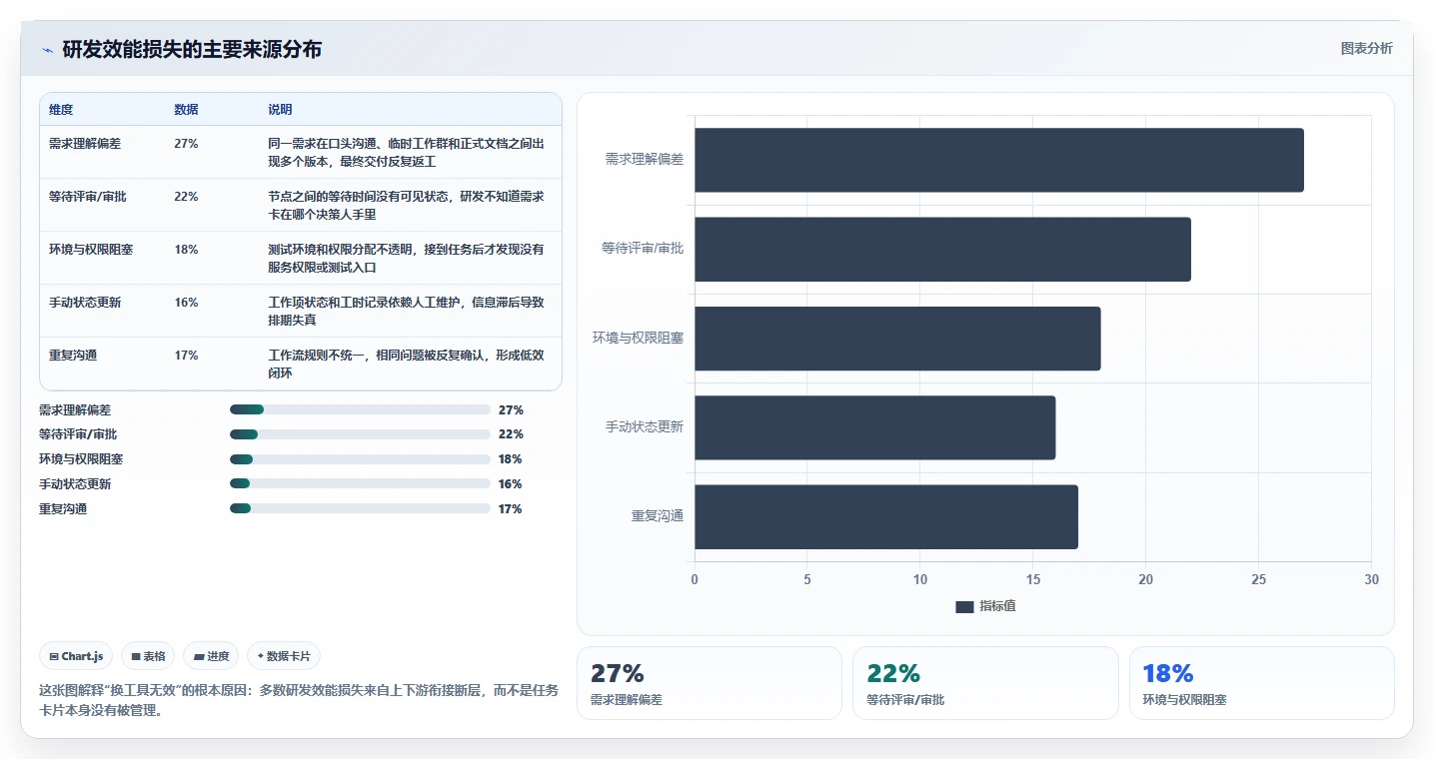Open the 27% 需求理解偏差 data card
This screenshot has height=759, width=1434.
(x=710, y=683)
